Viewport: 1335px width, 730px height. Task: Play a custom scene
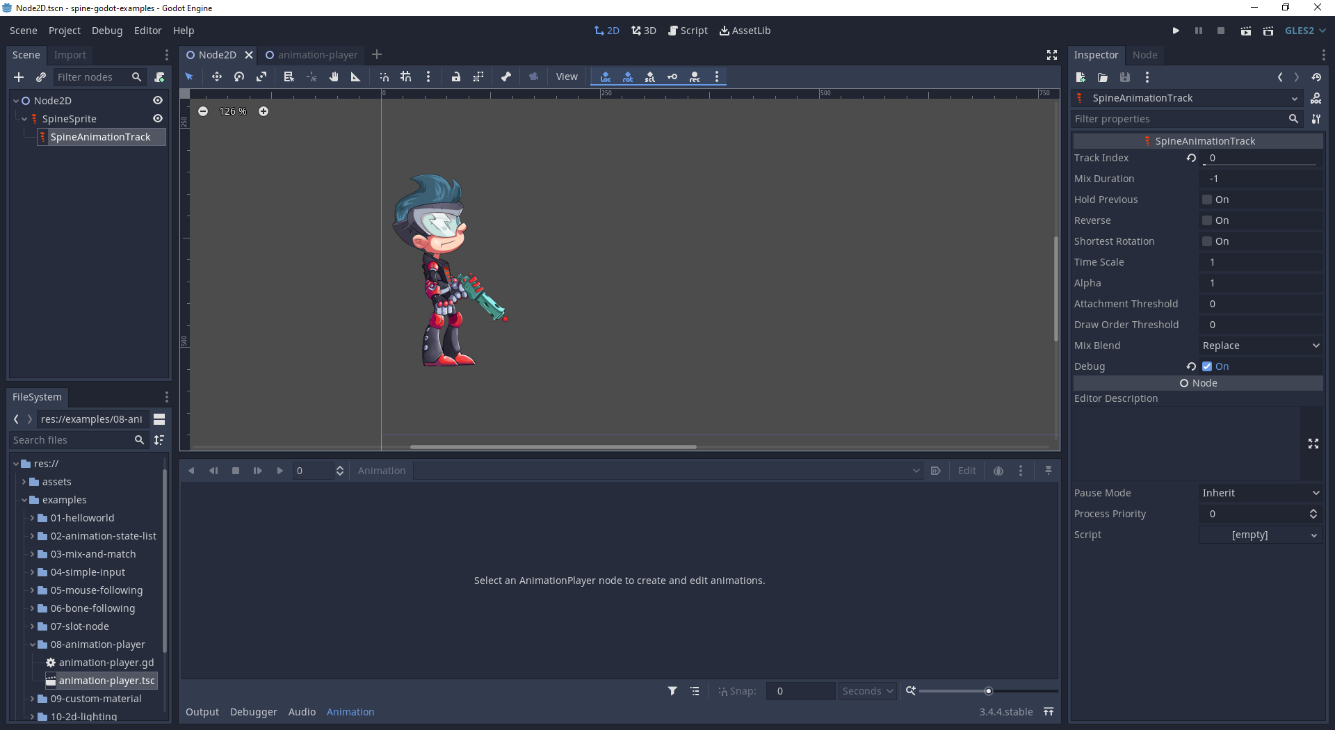[1268, 31]
